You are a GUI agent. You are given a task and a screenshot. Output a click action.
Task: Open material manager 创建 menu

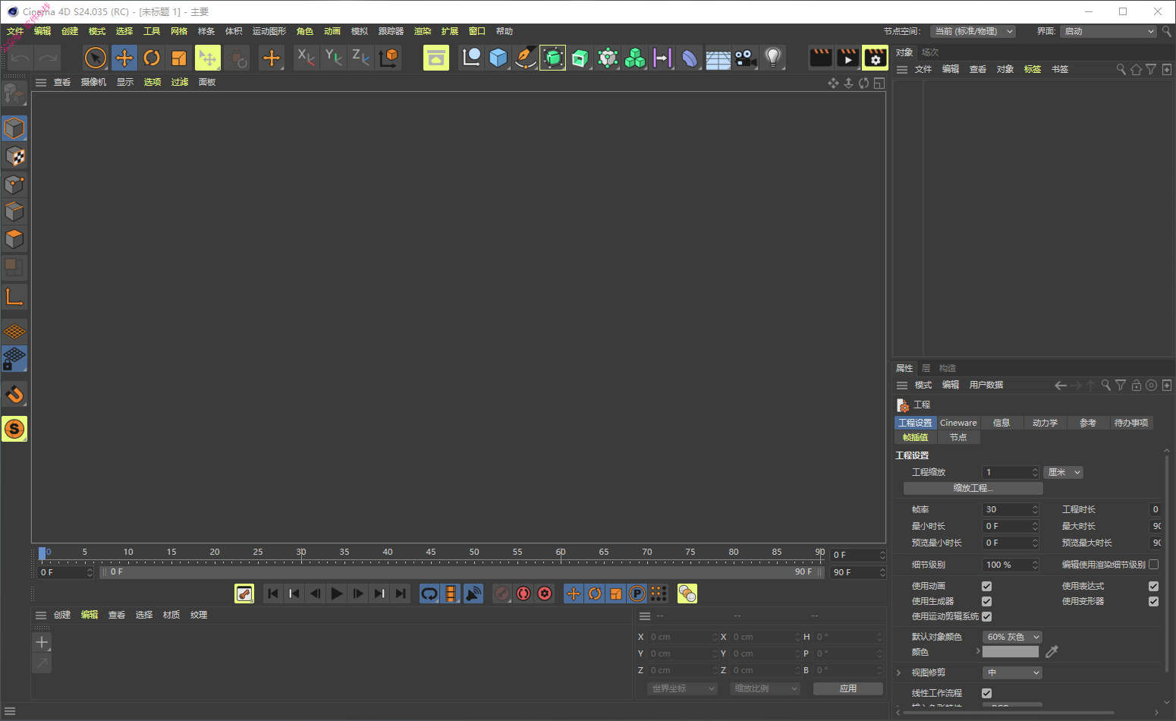click(x=62, y=615)
